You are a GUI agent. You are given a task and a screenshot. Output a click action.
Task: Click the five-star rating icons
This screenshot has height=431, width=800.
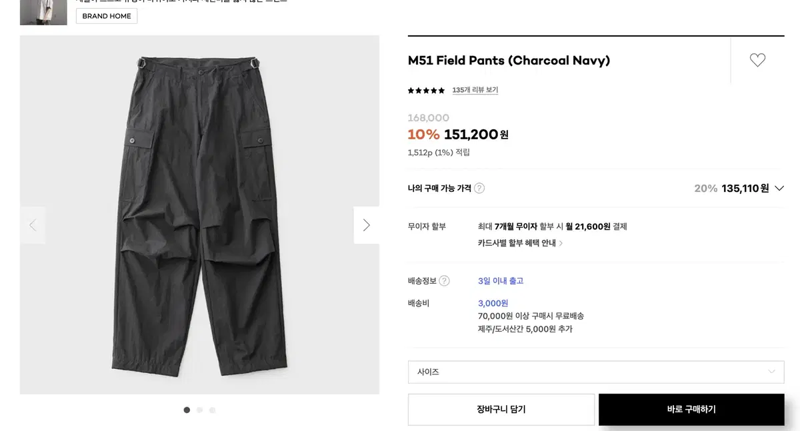(425, 89)
